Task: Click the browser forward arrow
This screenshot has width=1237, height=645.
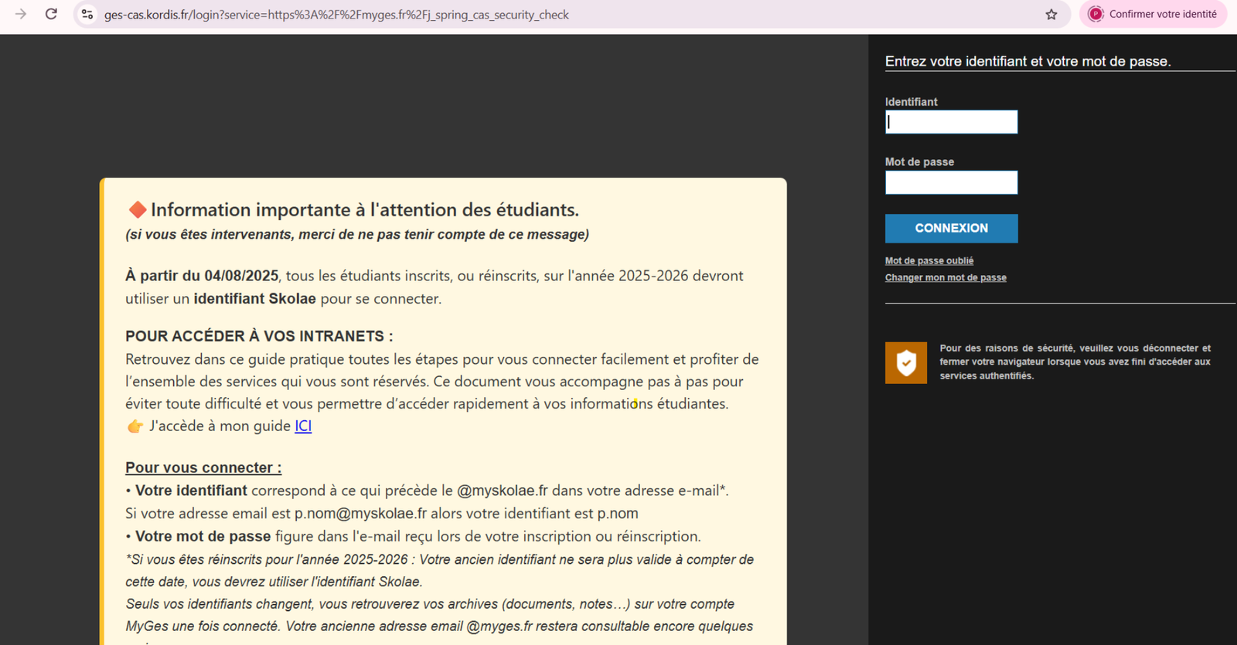Action: point(21,14)
